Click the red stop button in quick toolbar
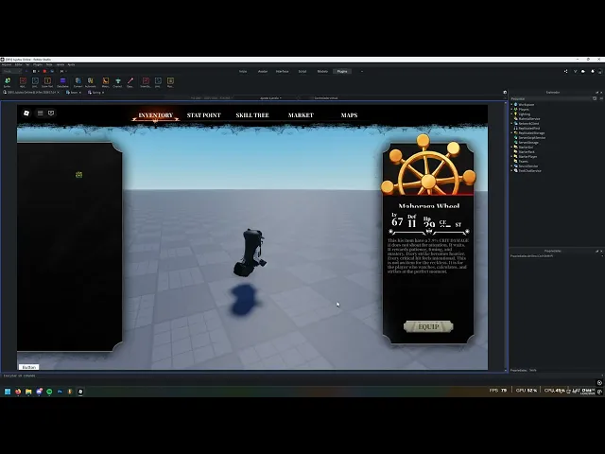605x454 pixels. pyautogui.click(x=44, y=72)
